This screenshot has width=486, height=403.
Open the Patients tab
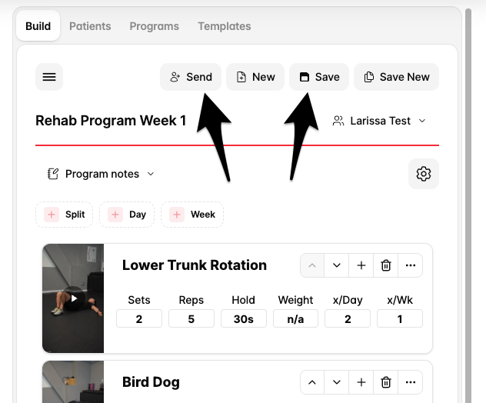pos(90,26)
